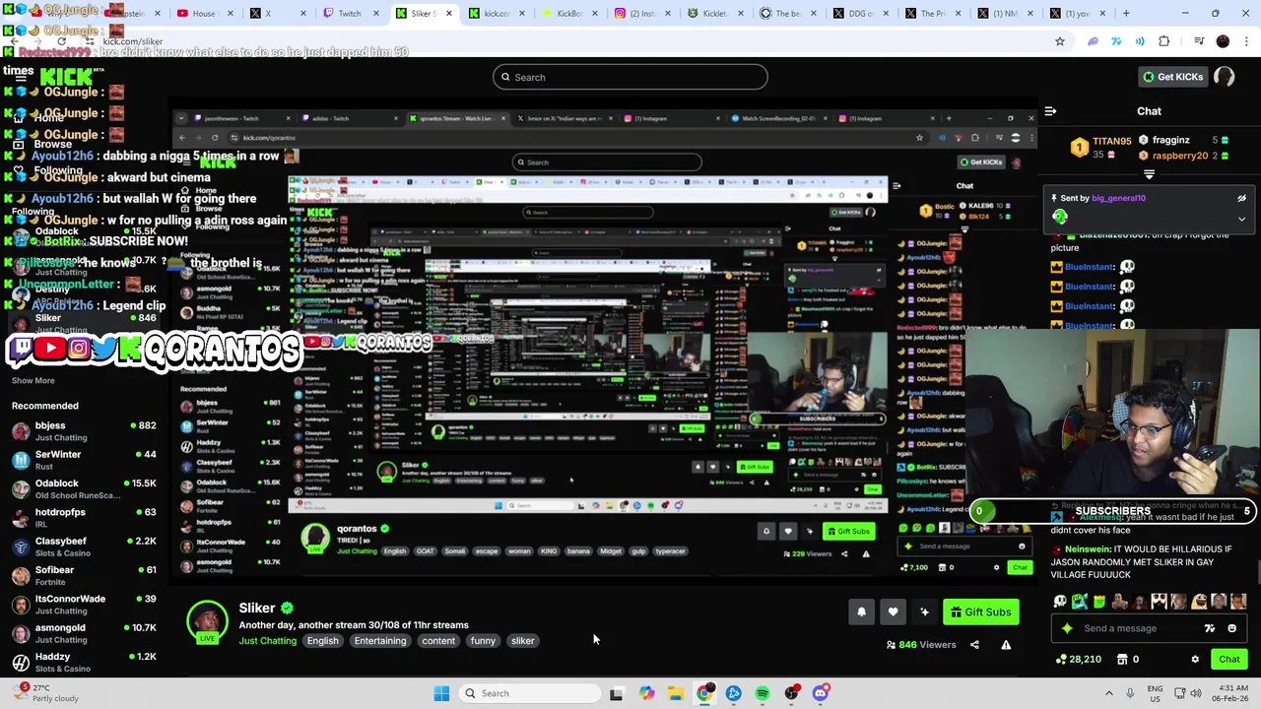Screen dimensions: 1261x709
Task: Click the funny tag
Action: click(x=483, y=641)
